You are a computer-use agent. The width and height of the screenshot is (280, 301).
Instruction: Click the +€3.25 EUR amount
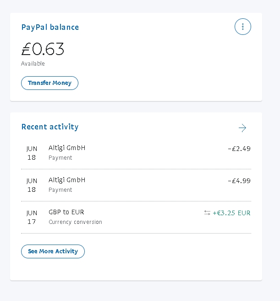[x=231, y=213]
